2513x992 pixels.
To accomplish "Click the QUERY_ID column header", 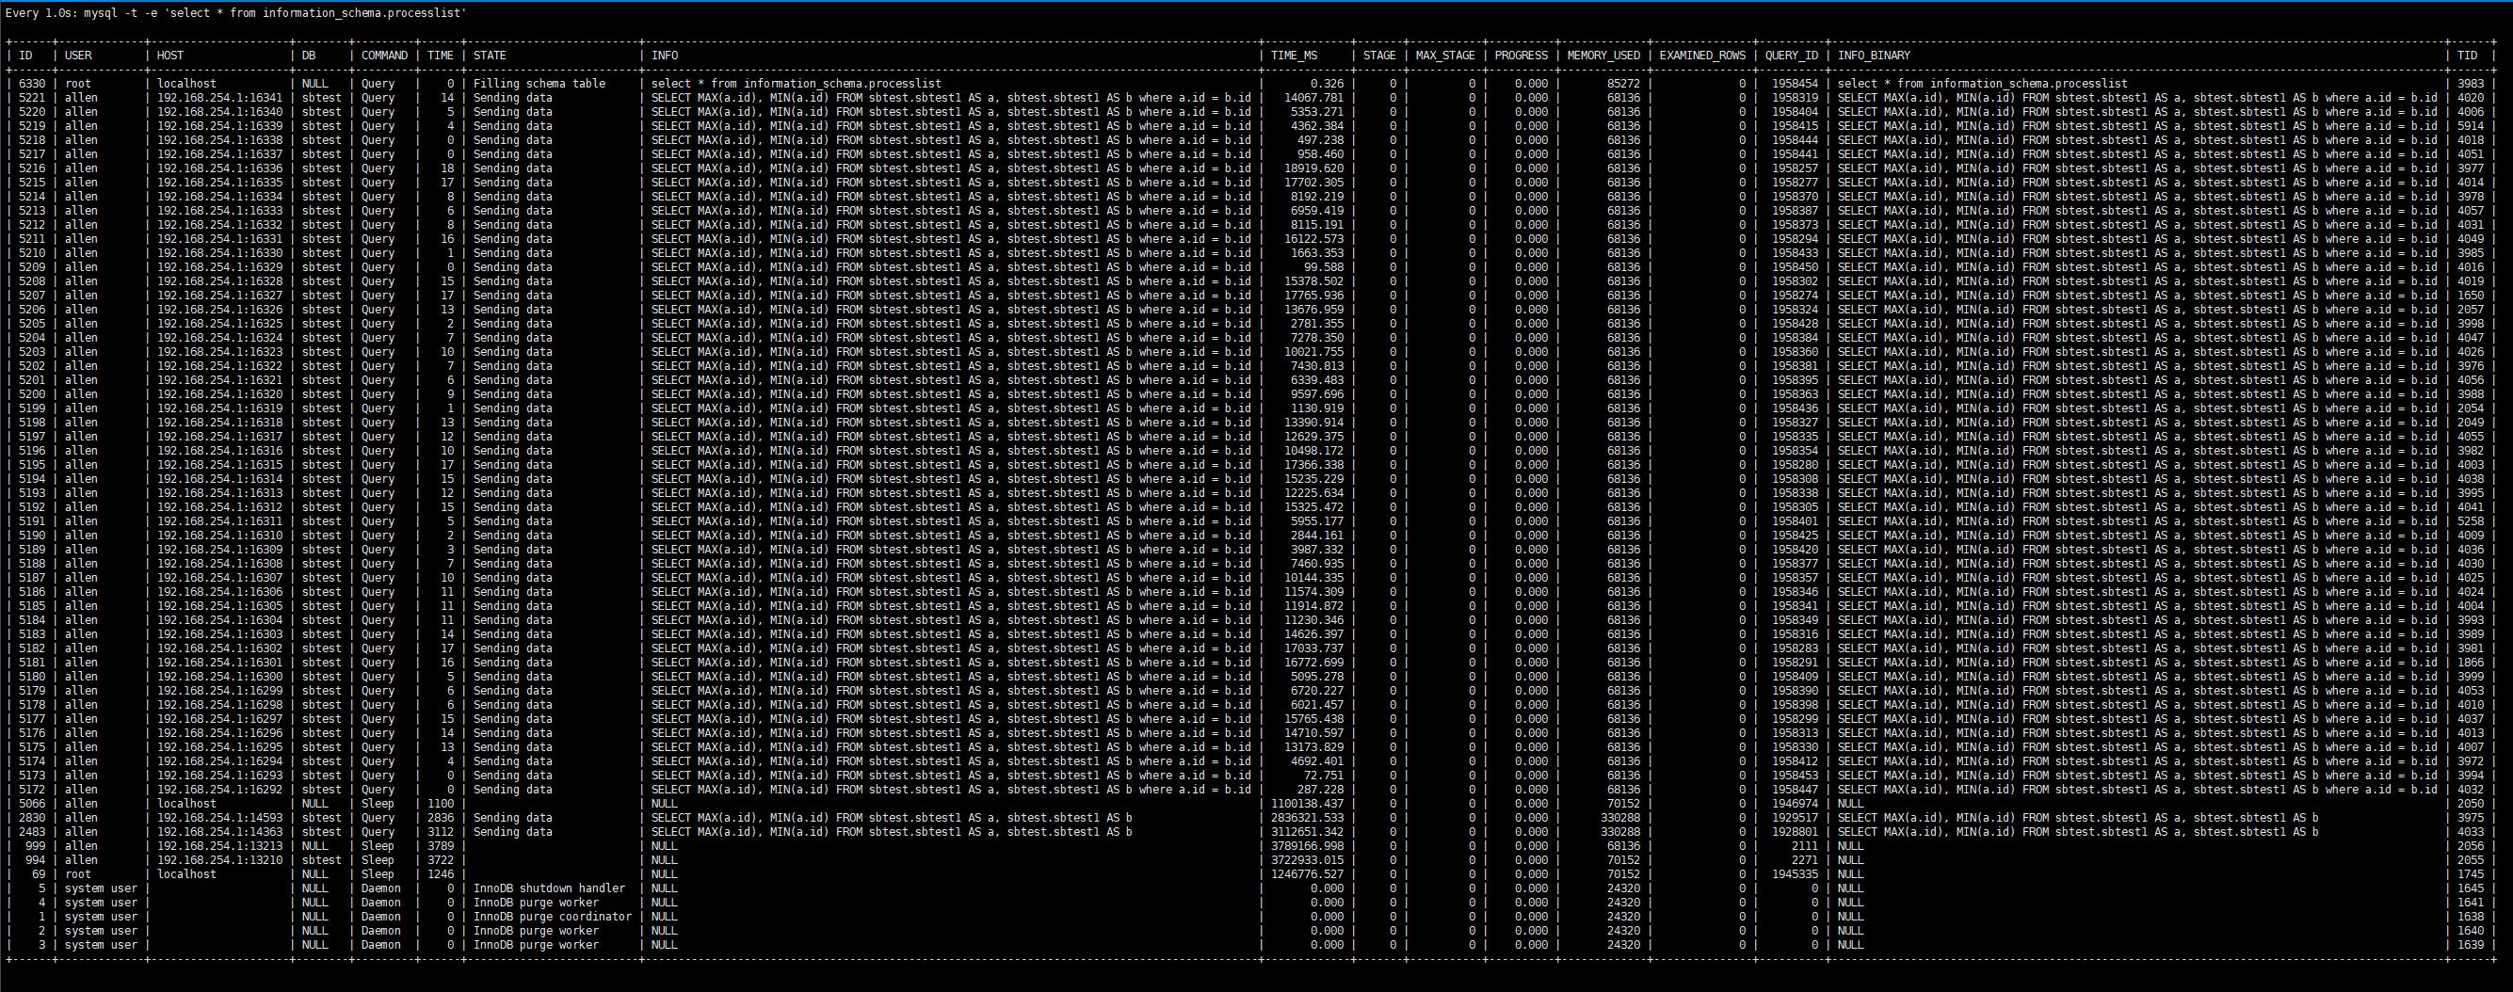I will click(1791, 56).
